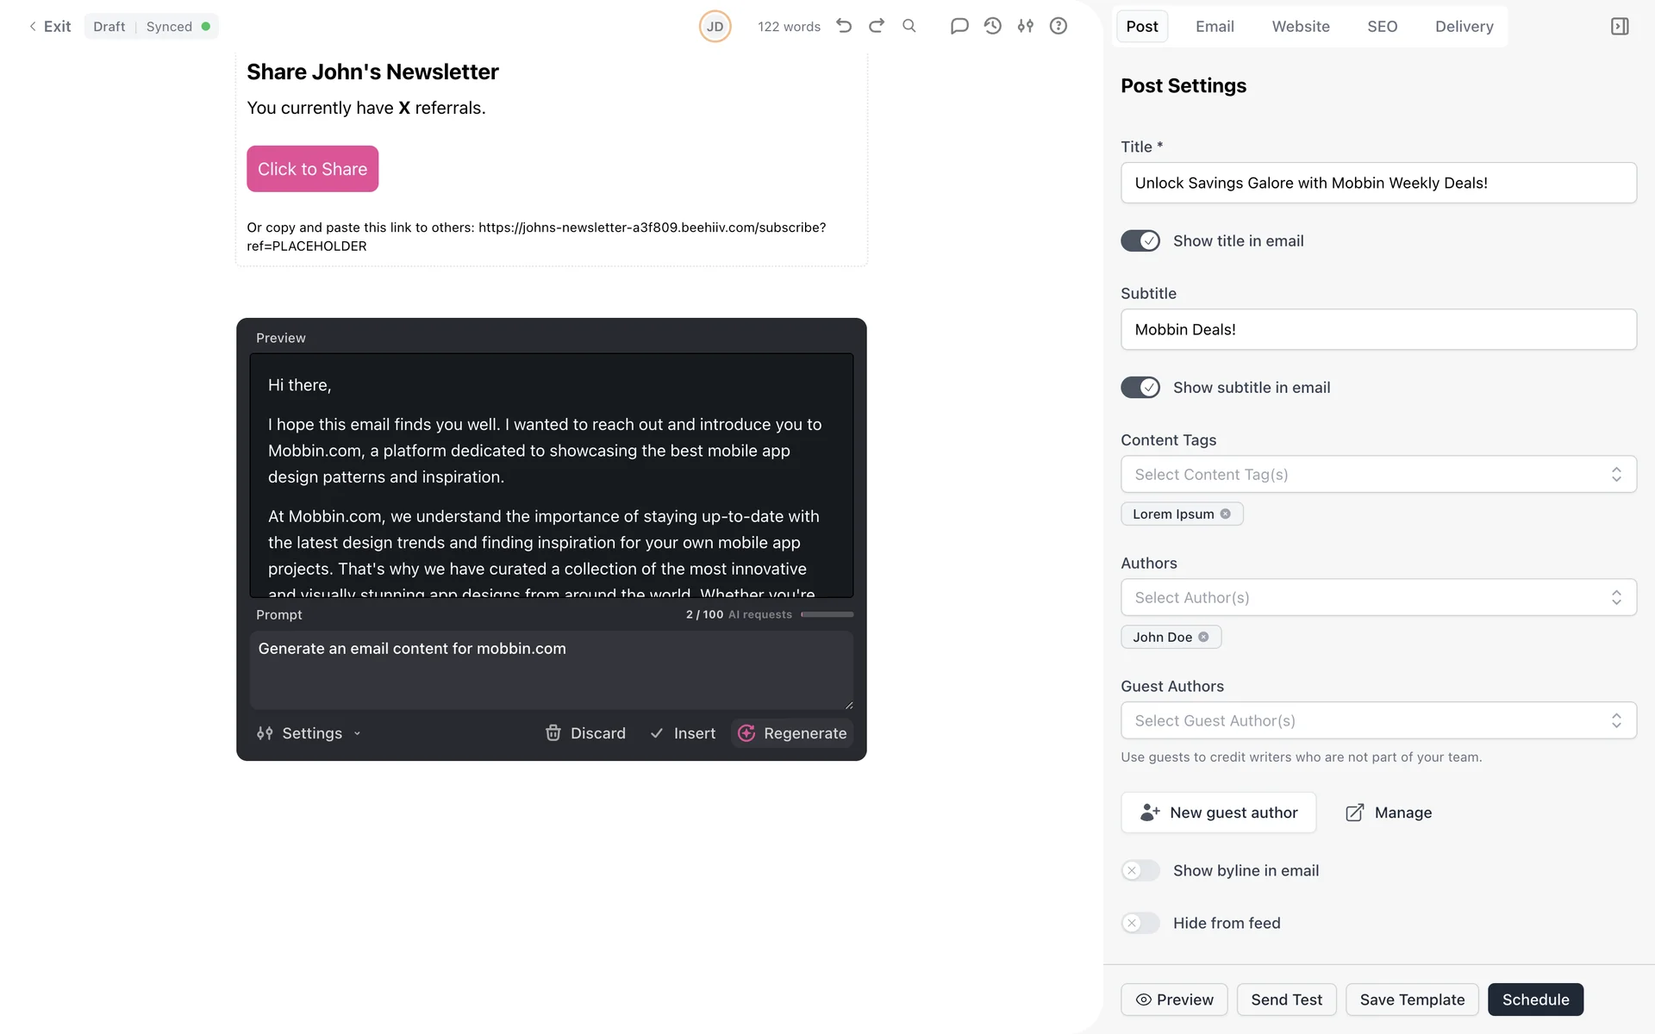Click the Regenerate button

793,733
